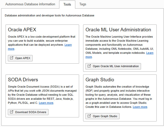Launch Open Graph Studio button
164x127 pixels.
click(x=102, y=116)
